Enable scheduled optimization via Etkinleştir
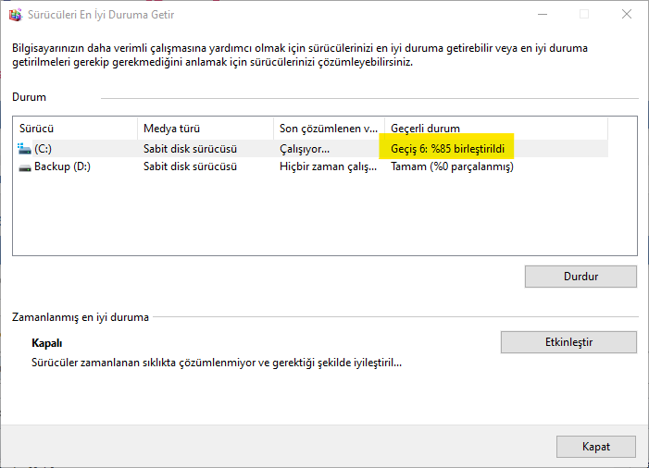This screenshot has width=649, height=468. 568,342
